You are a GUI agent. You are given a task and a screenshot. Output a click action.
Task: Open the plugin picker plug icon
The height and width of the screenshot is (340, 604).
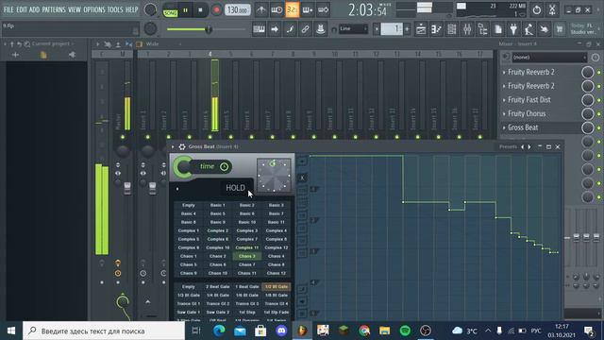click(513, 29)
